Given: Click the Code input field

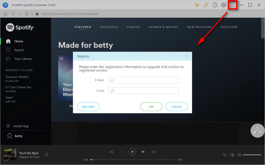Looking at the screenshot, I should tap(143, 91).
